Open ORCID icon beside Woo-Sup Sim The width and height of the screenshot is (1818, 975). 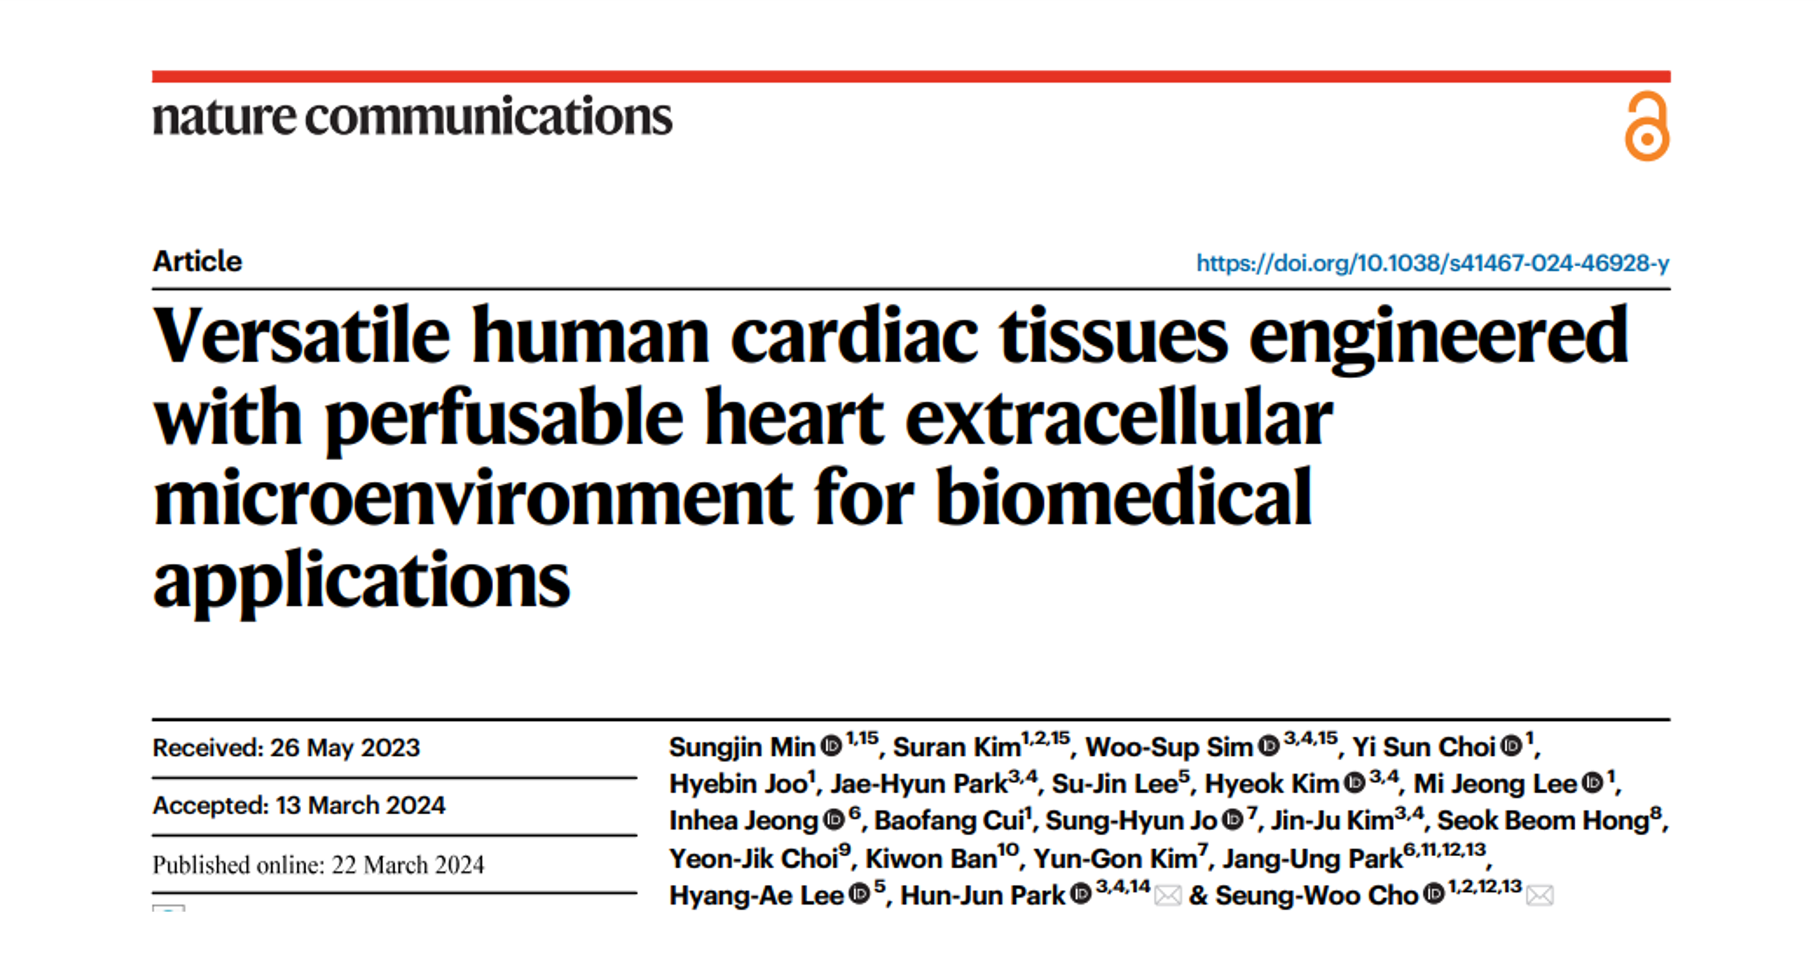pos(1269,746)
